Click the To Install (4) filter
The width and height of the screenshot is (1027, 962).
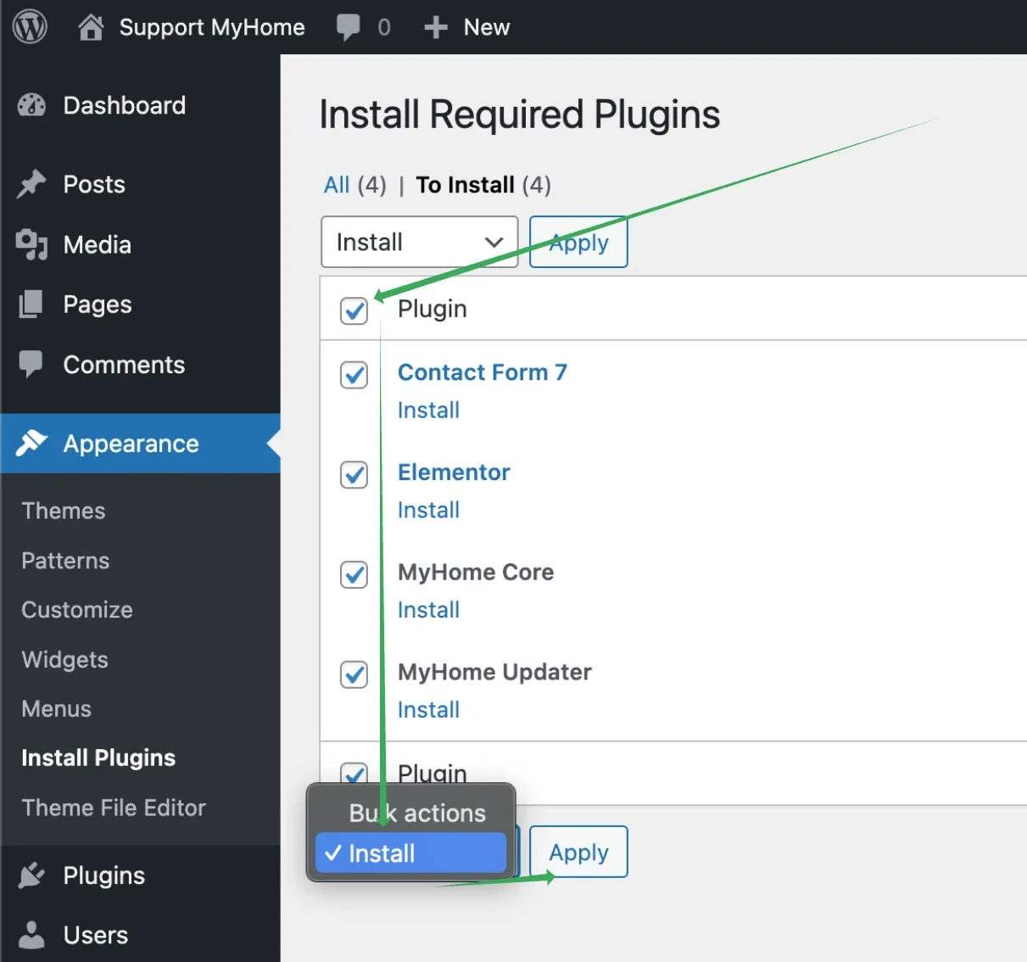483,185
